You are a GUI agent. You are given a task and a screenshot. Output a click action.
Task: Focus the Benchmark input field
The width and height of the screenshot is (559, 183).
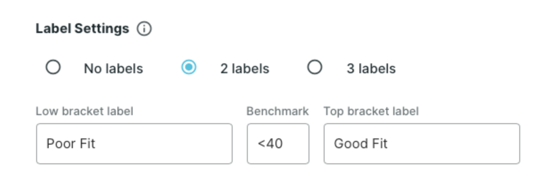pos(278,144)
